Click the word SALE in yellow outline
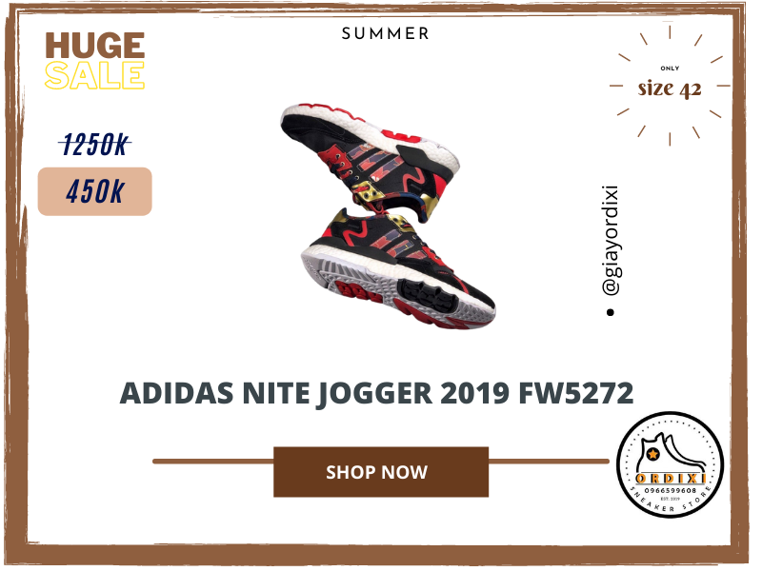This screenshot has width=762, height=571. [x=94, y=75]
